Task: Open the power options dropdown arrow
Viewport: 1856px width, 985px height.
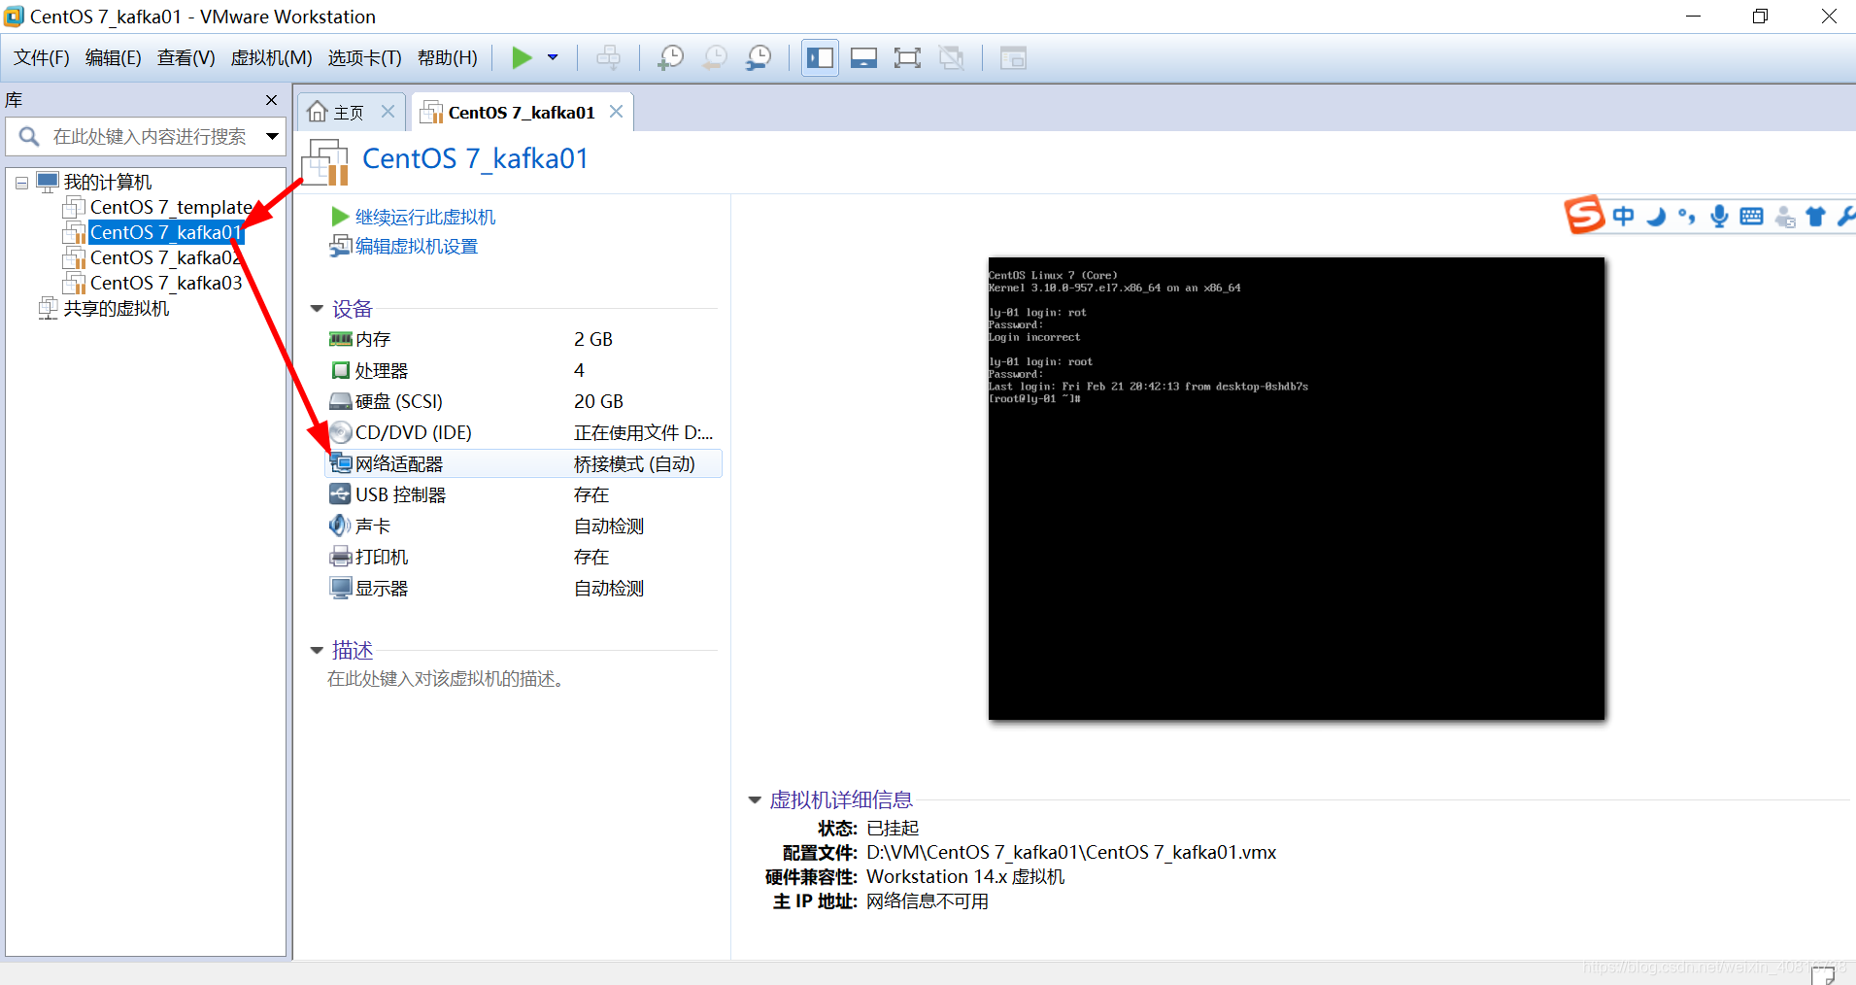Action: (x=553, y=58)
